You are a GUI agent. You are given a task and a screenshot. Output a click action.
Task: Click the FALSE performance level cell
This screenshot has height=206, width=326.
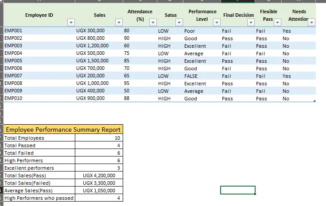(x=202, y=76)
